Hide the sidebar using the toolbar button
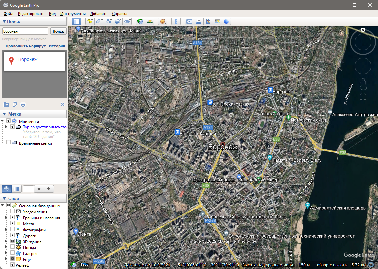This screenshot has width=378, height=269. pyautogui.click(x=77, y=21)
